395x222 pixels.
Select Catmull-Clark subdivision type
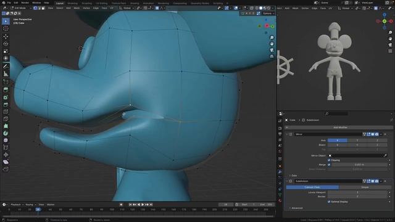312,187
